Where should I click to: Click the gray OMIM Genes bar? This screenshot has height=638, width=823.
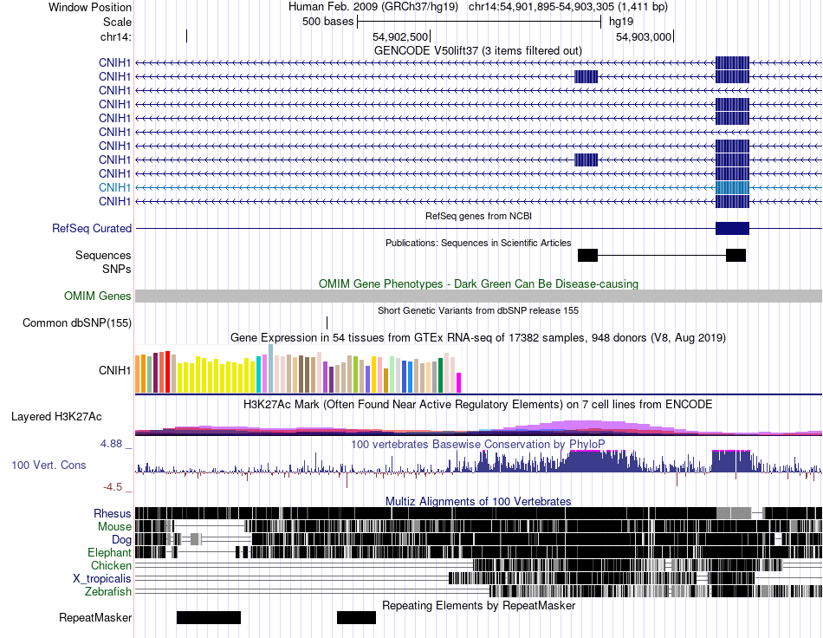478,296
